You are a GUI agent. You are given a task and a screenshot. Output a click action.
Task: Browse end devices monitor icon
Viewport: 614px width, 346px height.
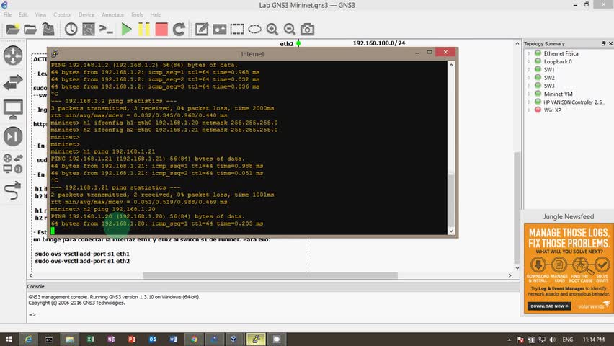coord(13,110)
